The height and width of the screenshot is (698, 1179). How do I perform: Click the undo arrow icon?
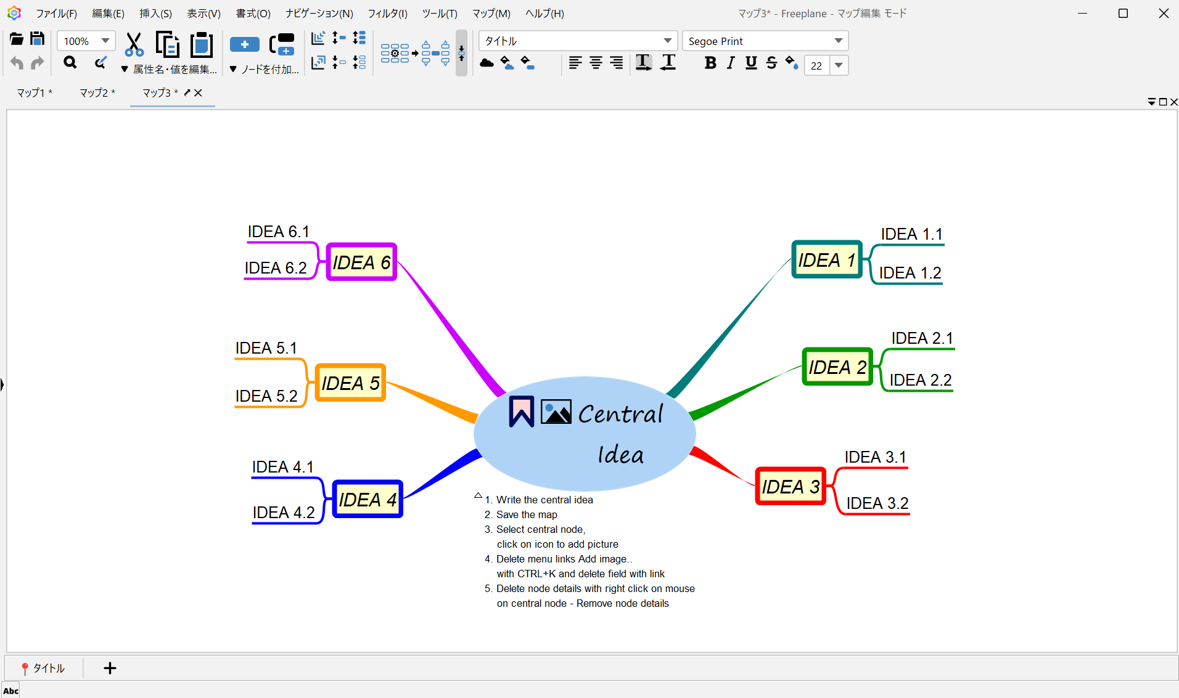pyautogui.click(x=17, y=63)
